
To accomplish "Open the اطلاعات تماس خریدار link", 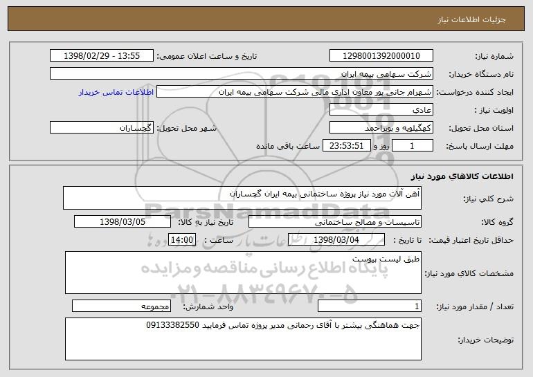I will (x=116, y=92).
